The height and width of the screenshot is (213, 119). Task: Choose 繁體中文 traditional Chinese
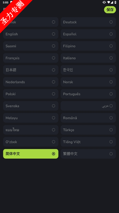click(x=88, y=154)
